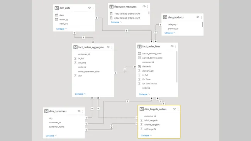Click the dim_customers table icon
The image size is (251, 141).
click(46, 111)
